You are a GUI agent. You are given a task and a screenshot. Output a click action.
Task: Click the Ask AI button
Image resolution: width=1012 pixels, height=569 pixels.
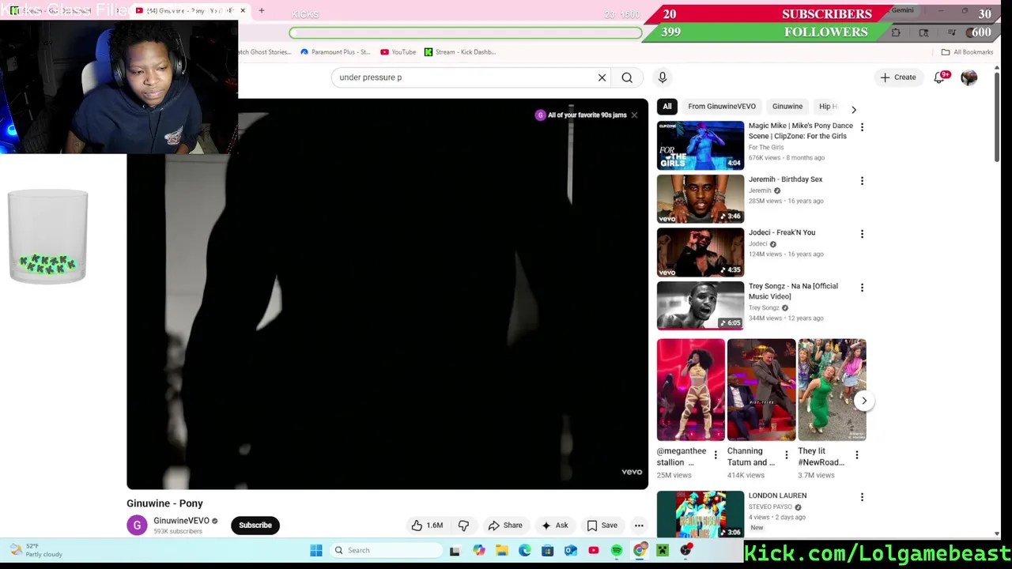[554, 526]
